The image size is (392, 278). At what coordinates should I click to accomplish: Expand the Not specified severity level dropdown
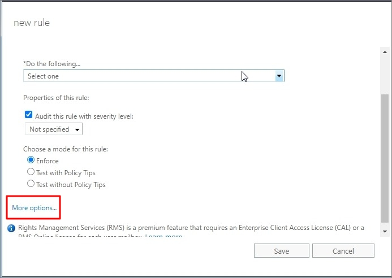point(54,129)
